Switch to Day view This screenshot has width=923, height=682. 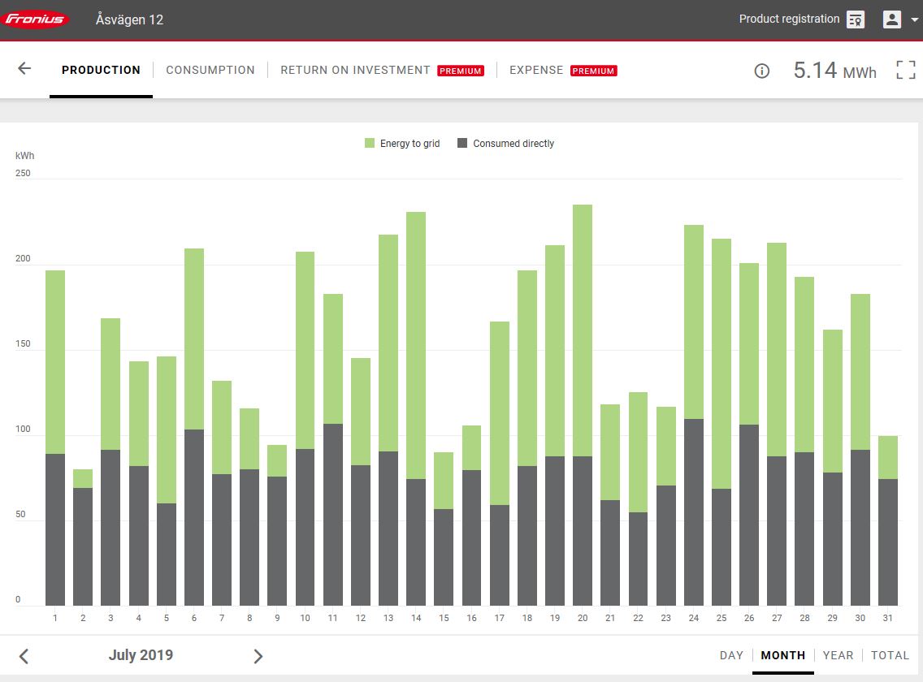pos(731,655)
